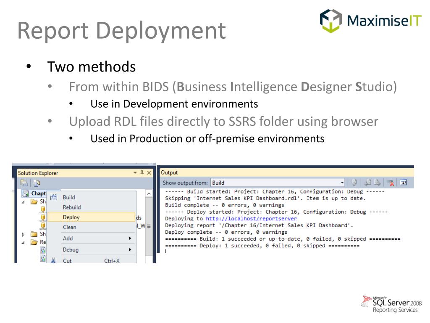Click the SQL Server 2008 Reporting Services logo

click(391, 304)
